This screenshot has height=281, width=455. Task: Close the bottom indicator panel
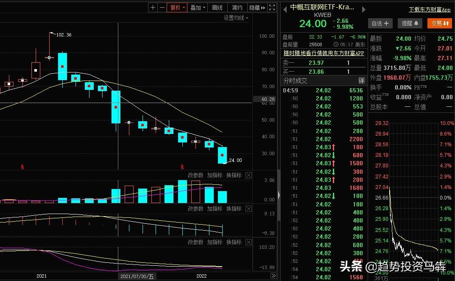[x=248, y=242]
